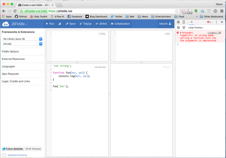Save the fiddle
This screenshot has height=158, width=226.
[71, 24]
